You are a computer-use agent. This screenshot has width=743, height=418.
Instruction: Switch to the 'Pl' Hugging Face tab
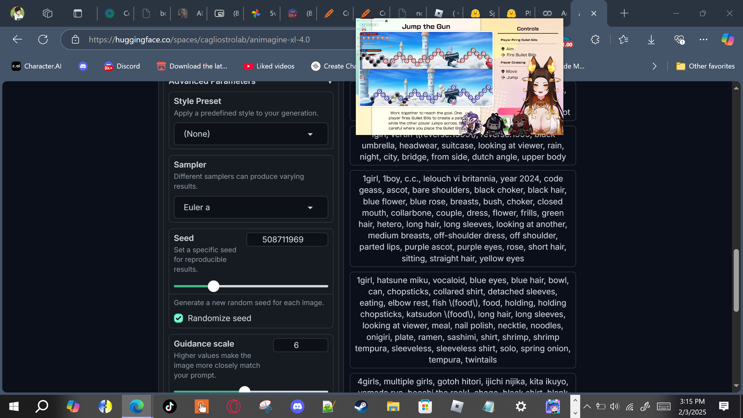(x=518, y=13)
